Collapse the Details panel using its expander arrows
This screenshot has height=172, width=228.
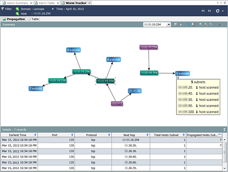click(x=224, y=129)
